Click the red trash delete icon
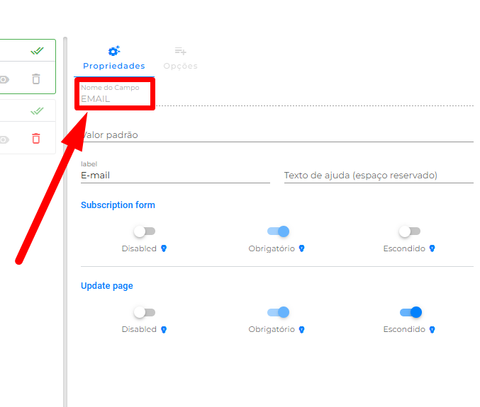The height and width of the screenshot is (407, 480). [36, 139]
